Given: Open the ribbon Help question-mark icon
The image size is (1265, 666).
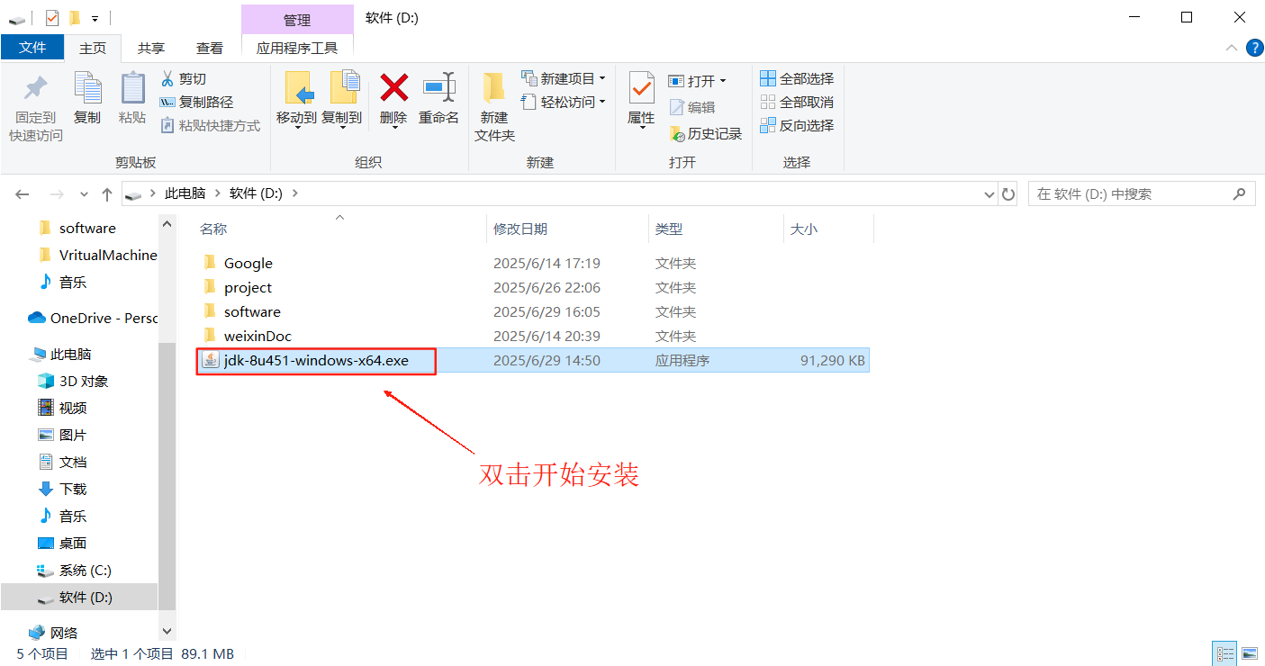Looking at the screenshot, I should (x=1254, y=48).
